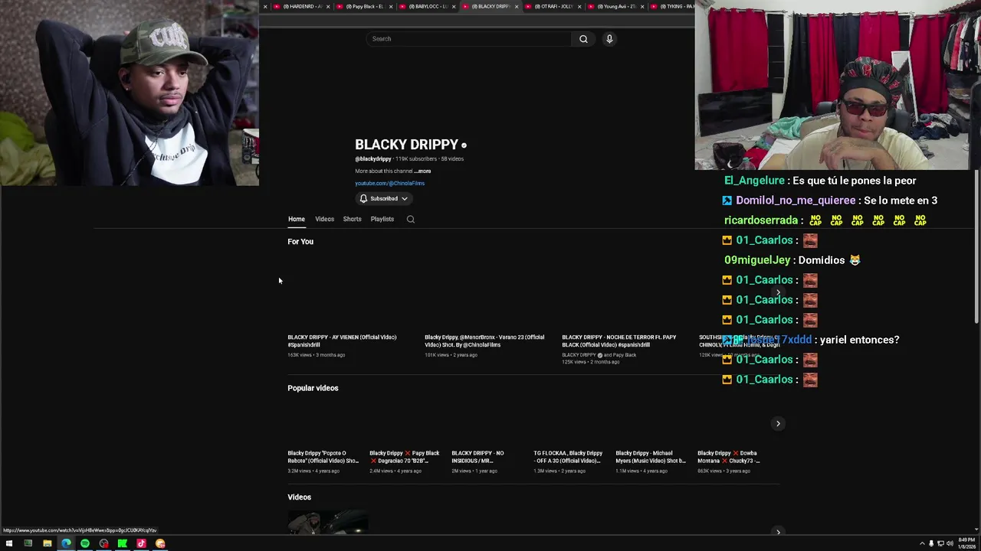Open Spotify from the taskbar
This screenshot has width=981, height=551.
tap(85, 544)
